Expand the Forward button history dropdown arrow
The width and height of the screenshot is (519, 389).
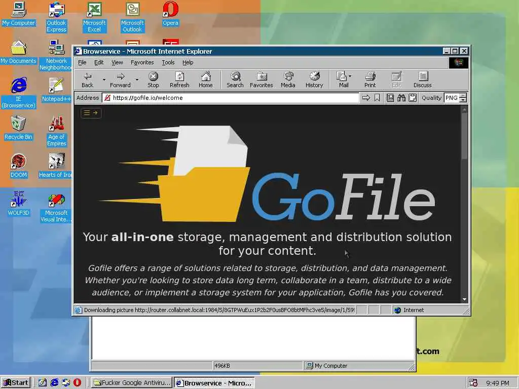click(137, 80)
